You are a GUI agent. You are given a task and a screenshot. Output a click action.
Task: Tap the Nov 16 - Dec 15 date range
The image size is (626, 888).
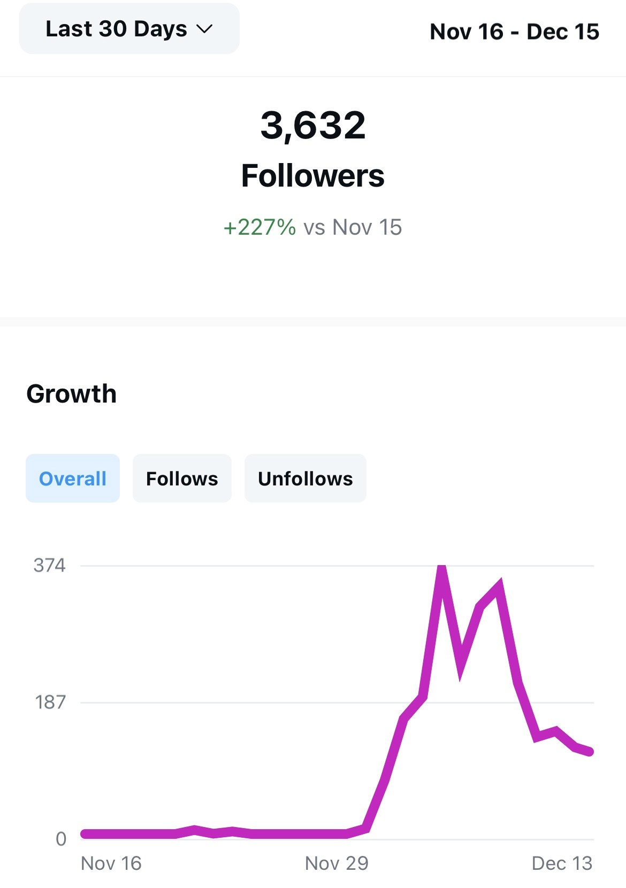(x=514, y=32)
